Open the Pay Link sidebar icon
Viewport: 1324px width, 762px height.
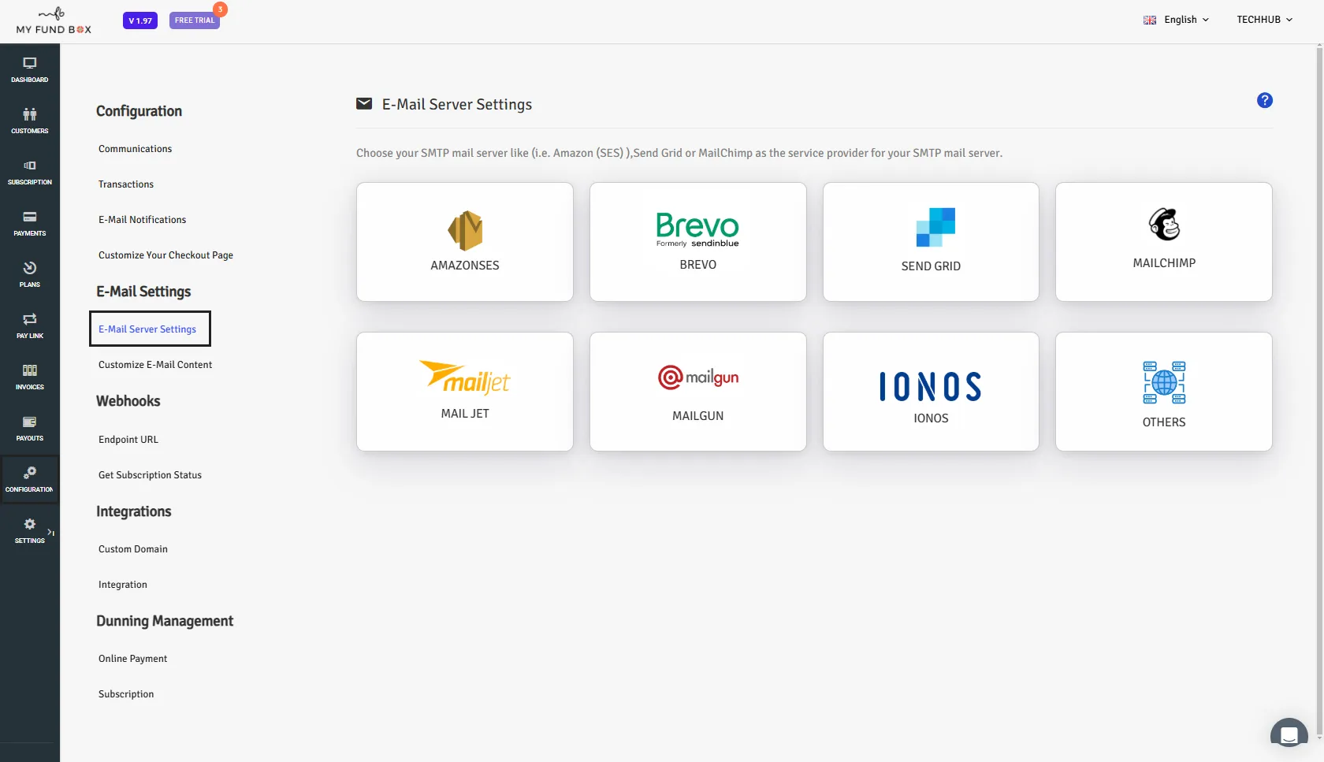pyautogui.click(x=29, y=326)
